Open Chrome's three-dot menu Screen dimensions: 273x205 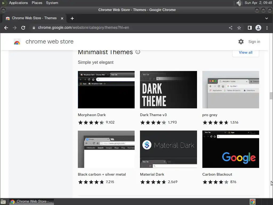[267, 28]
